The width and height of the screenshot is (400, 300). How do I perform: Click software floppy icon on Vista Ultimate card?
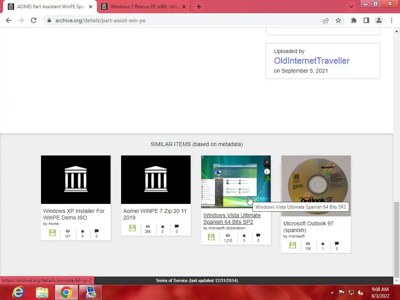click(x=211, y=237)
